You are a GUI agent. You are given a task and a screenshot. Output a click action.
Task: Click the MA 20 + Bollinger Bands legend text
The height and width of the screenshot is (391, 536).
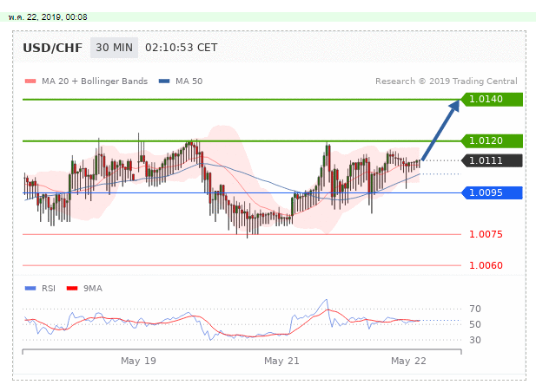[95, 81]
